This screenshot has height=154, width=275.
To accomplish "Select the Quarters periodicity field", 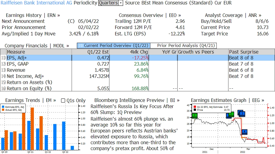I will (108, 3).
